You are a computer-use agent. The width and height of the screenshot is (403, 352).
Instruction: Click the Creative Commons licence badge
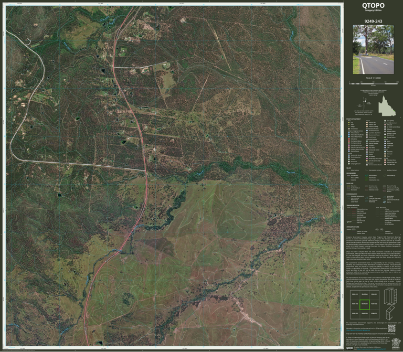click(x=349, y=348)
